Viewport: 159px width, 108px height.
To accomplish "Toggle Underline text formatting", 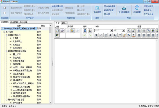I will (106, 35).
